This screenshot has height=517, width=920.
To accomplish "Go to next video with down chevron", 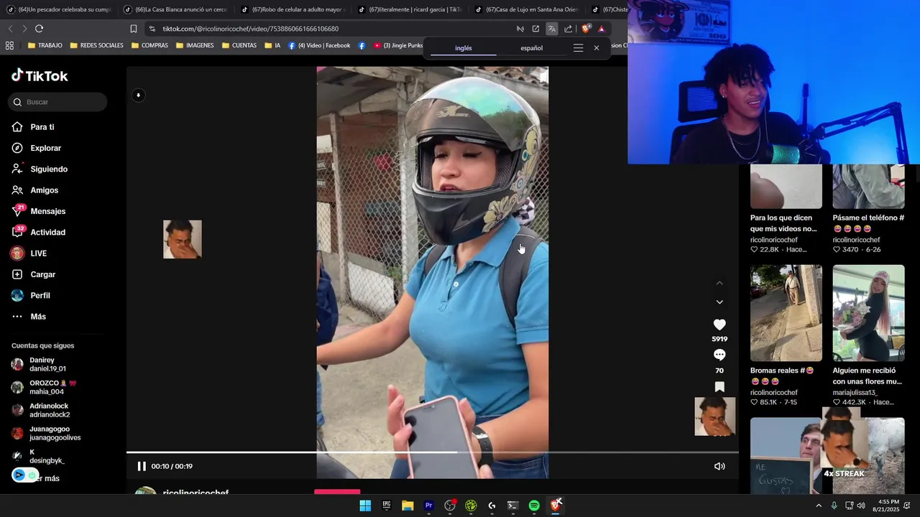I will [719, 302].
